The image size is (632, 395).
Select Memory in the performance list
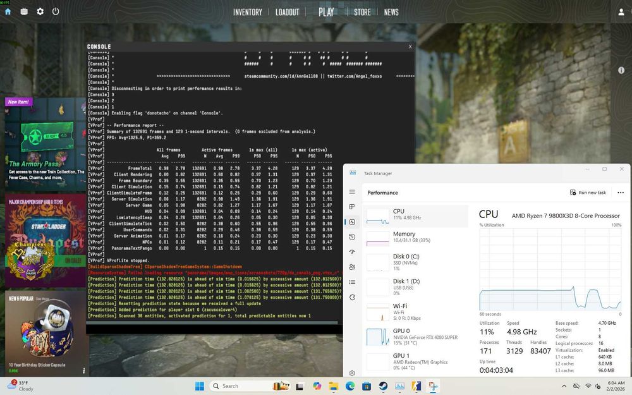pos(416,239)
